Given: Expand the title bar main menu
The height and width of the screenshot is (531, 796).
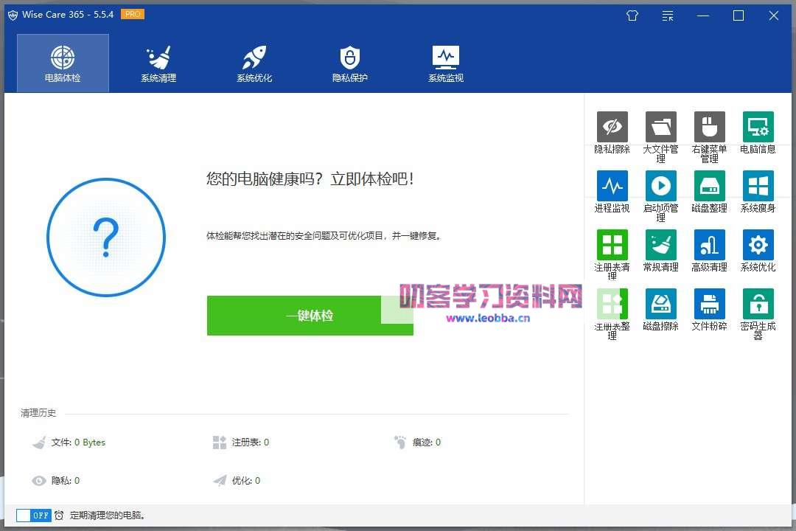Looking at the screenshot, I should (668, 15).
